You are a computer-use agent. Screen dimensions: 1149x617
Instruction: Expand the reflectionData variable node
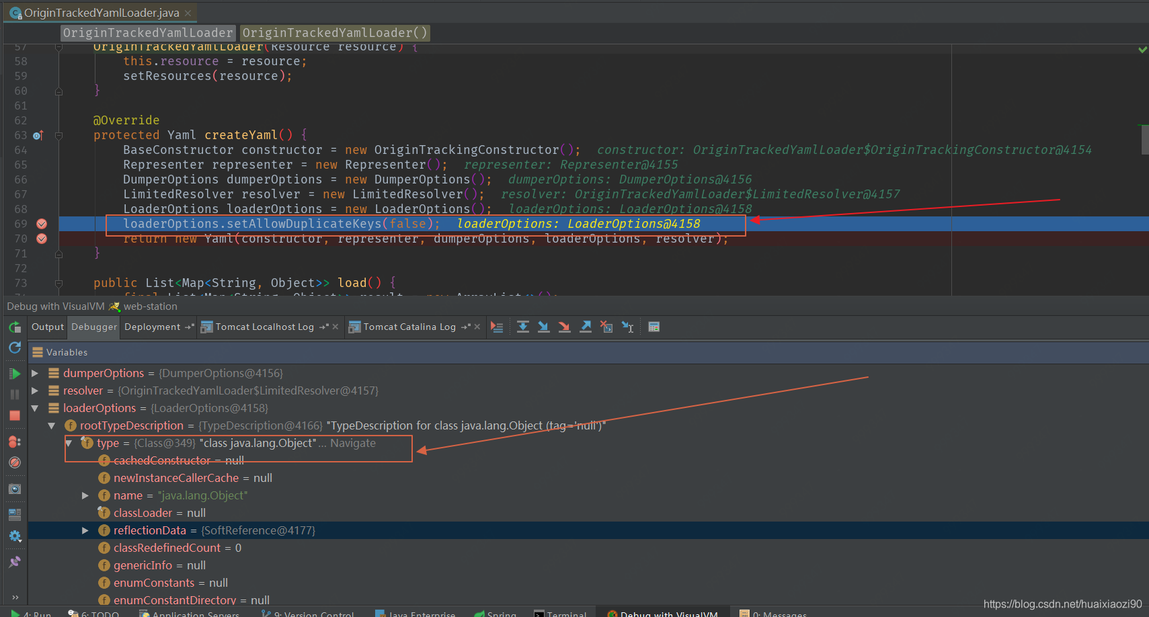point(85,530)
